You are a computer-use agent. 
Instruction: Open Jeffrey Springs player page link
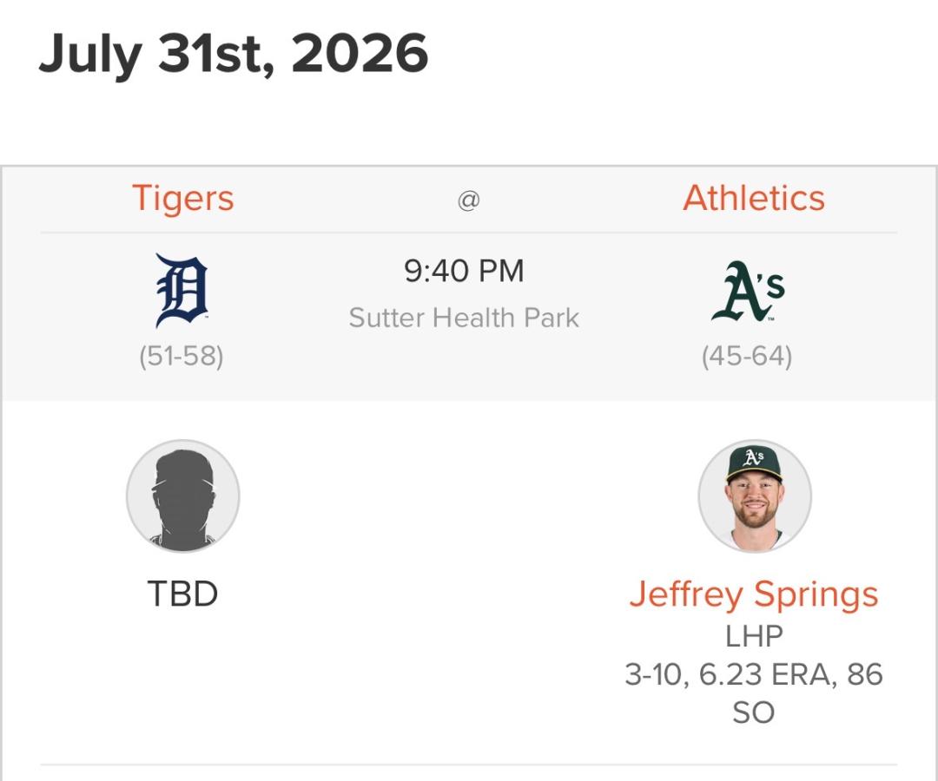[x=754, y=594]
